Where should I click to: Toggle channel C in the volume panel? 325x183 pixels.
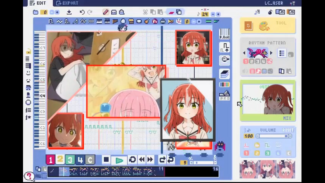click(x=289, y=153)
